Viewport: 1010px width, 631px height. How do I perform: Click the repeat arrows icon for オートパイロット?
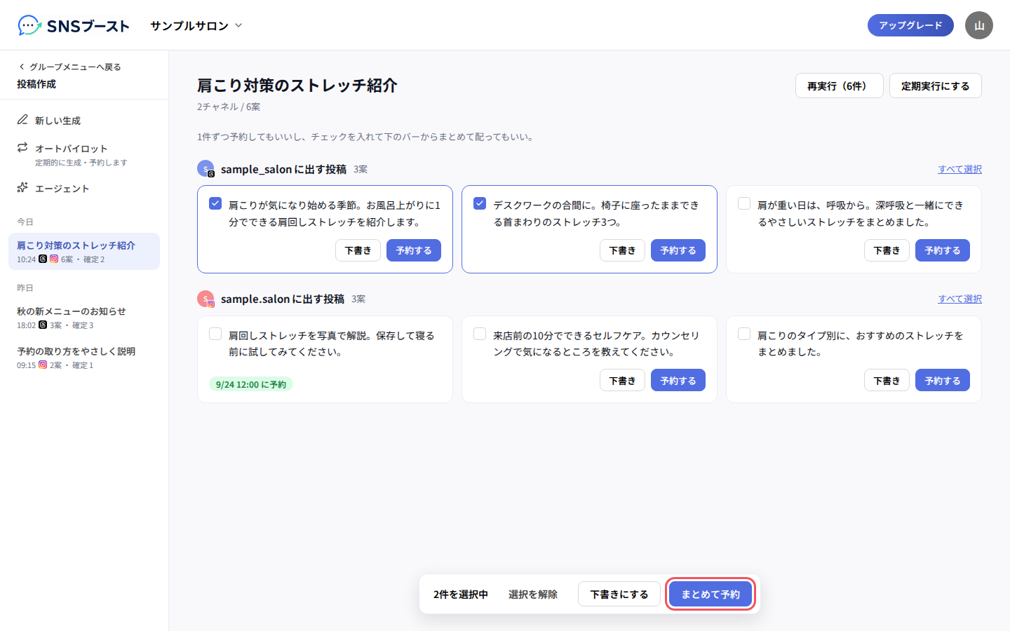pyautogui.click(x=22, y=148)
